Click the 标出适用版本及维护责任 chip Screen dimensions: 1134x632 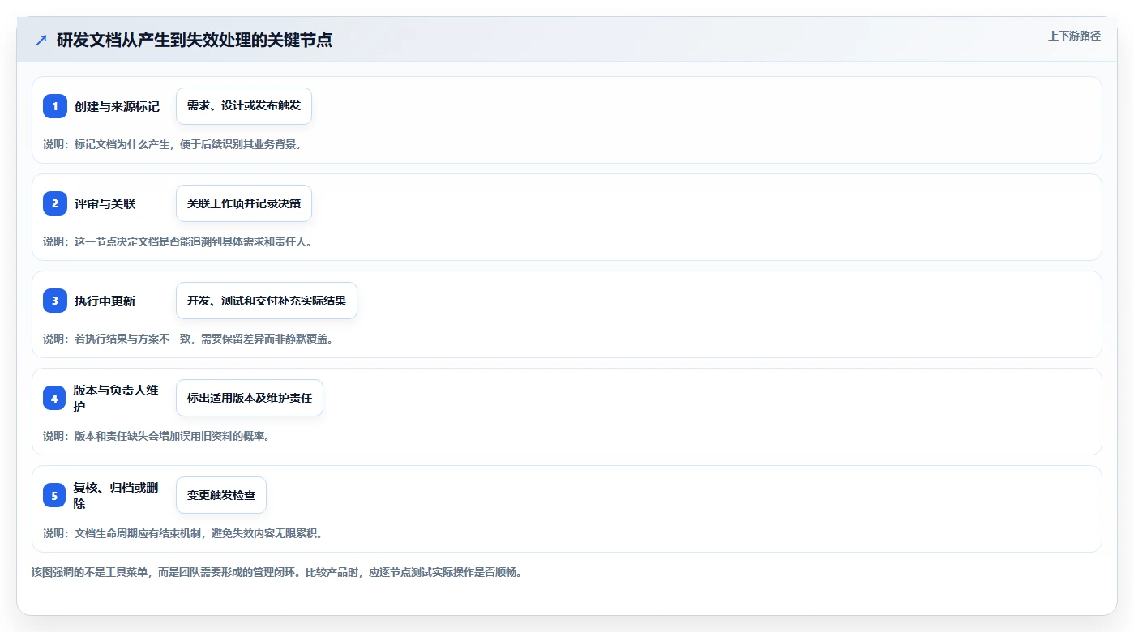click(250, 398)
